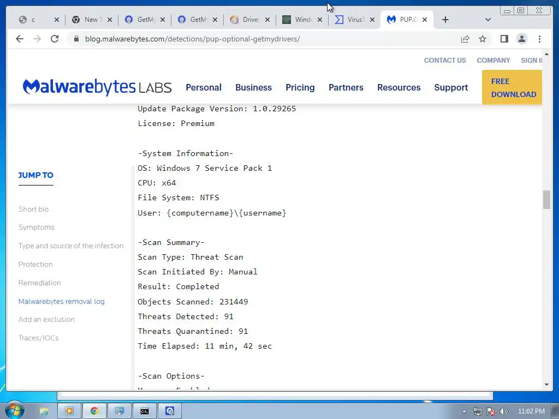559x419 pixels.
Task: Open Windows Explorer from taskbar
Action: click(44, 411)
